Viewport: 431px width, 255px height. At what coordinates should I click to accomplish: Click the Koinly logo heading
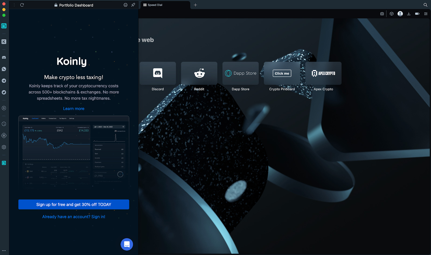tap(72, 62)
